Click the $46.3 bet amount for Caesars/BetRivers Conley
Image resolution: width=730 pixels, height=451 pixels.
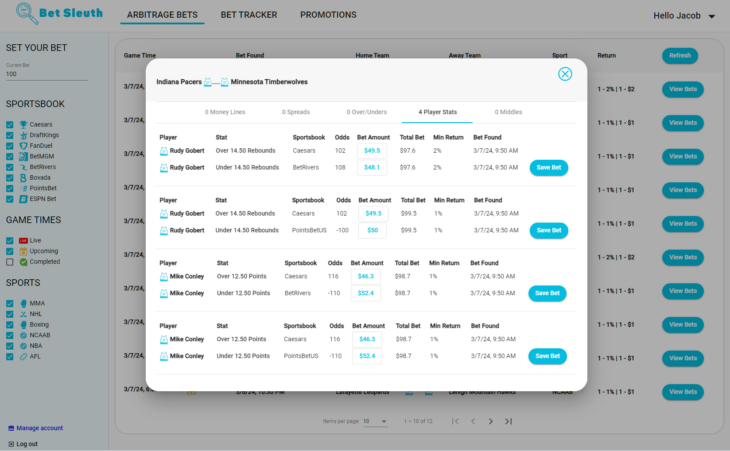point(366,277)
